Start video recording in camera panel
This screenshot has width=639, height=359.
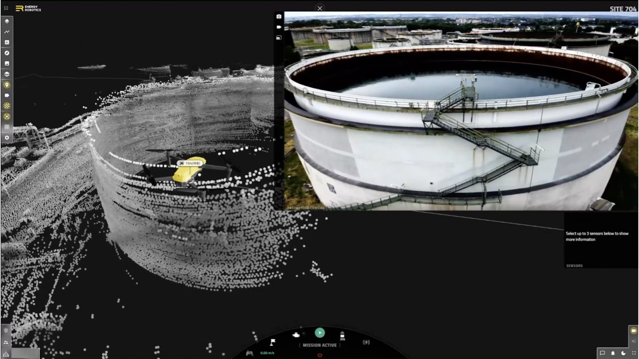pyautogui.click(x=279, y=27)
